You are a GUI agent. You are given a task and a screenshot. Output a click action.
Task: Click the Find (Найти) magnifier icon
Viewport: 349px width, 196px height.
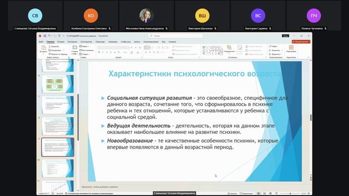[270, 46]
